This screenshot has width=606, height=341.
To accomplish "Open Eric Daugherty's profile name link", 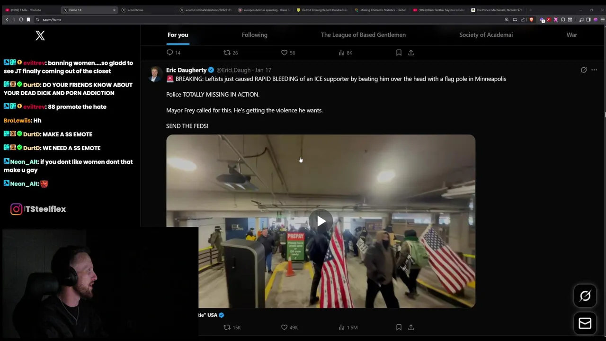I will (x=187, y=70).
